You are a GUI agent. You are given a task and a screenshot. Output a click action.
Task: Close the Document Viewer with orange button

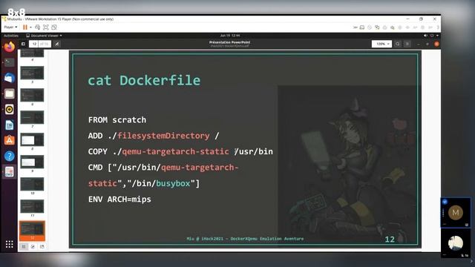click(x=436, y=44)
